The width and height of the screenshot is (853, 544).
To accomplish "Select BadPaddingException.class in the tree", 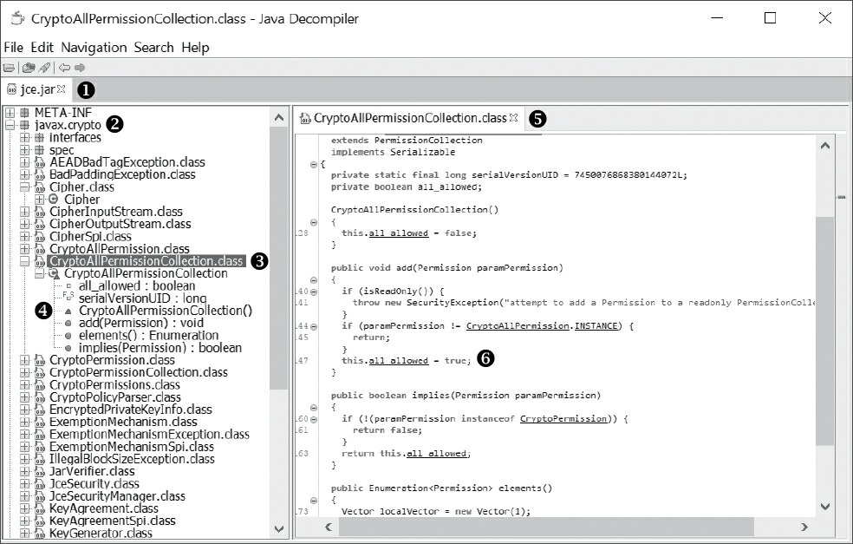I will pyautogui.click(x=122, y=174).
